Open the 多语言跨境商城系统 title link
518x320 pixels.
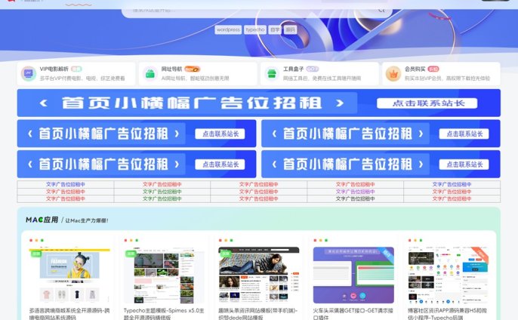click(69, 314)
